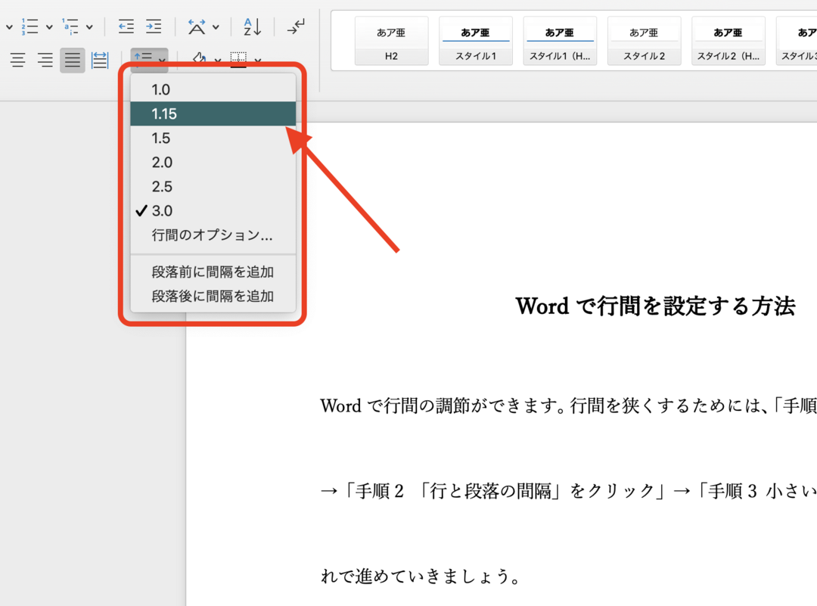Apply スタイル2 from the style gallery
The image size is (817, 606).
645,41
